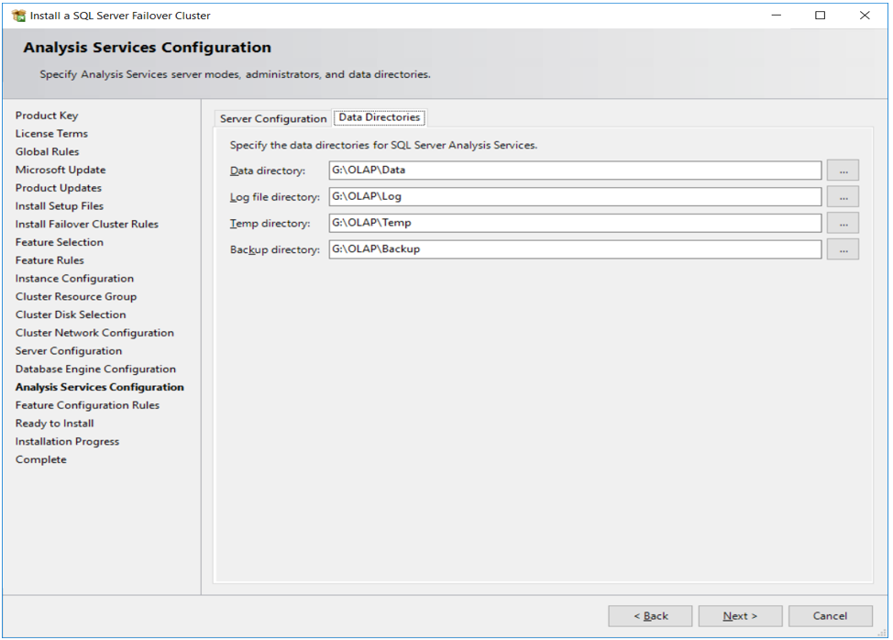
Task: Select License Terms step in sidebar
Action: (52, 134)
